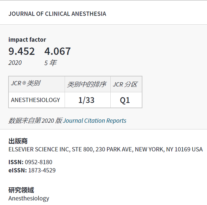This screenshot has width=207, height=205.
Task: Click the JCR 类别 column header
Action: 26,84
